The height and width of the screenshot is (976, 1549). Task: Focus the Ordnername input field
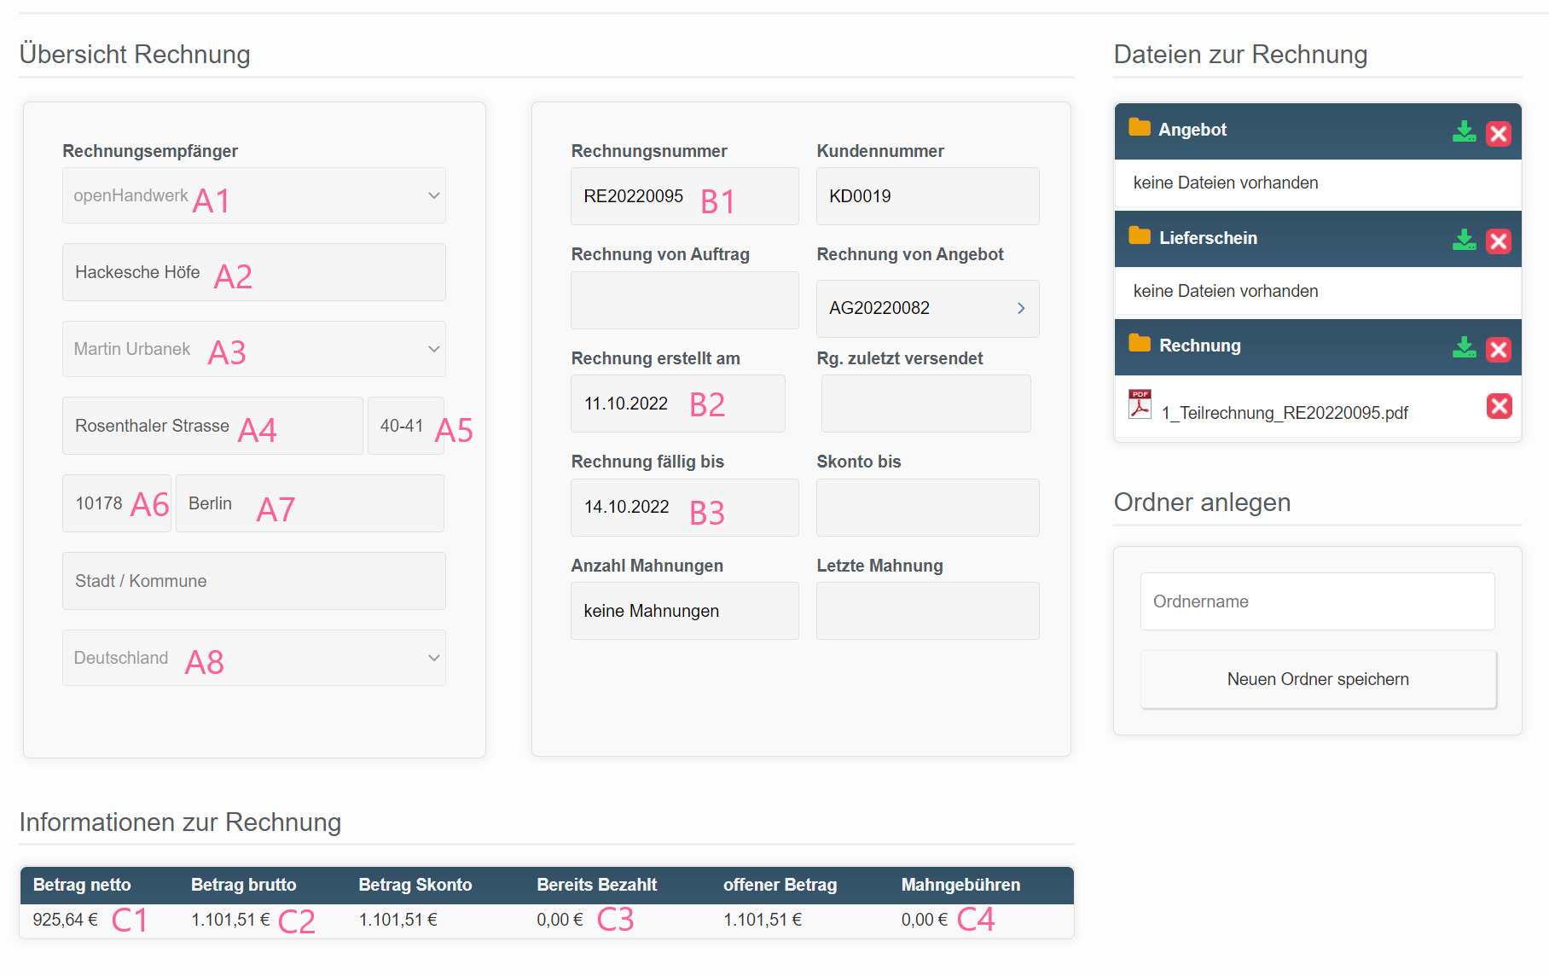pos(1318,601)
